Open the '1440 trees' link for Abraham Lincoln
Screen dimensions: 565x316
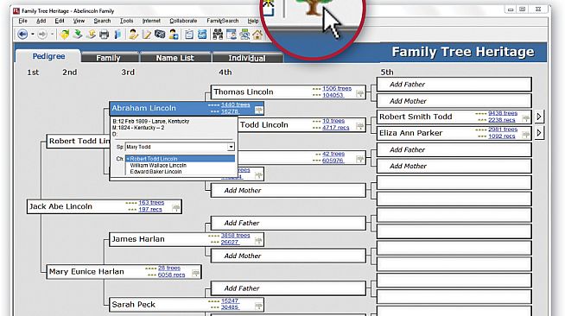236,104
